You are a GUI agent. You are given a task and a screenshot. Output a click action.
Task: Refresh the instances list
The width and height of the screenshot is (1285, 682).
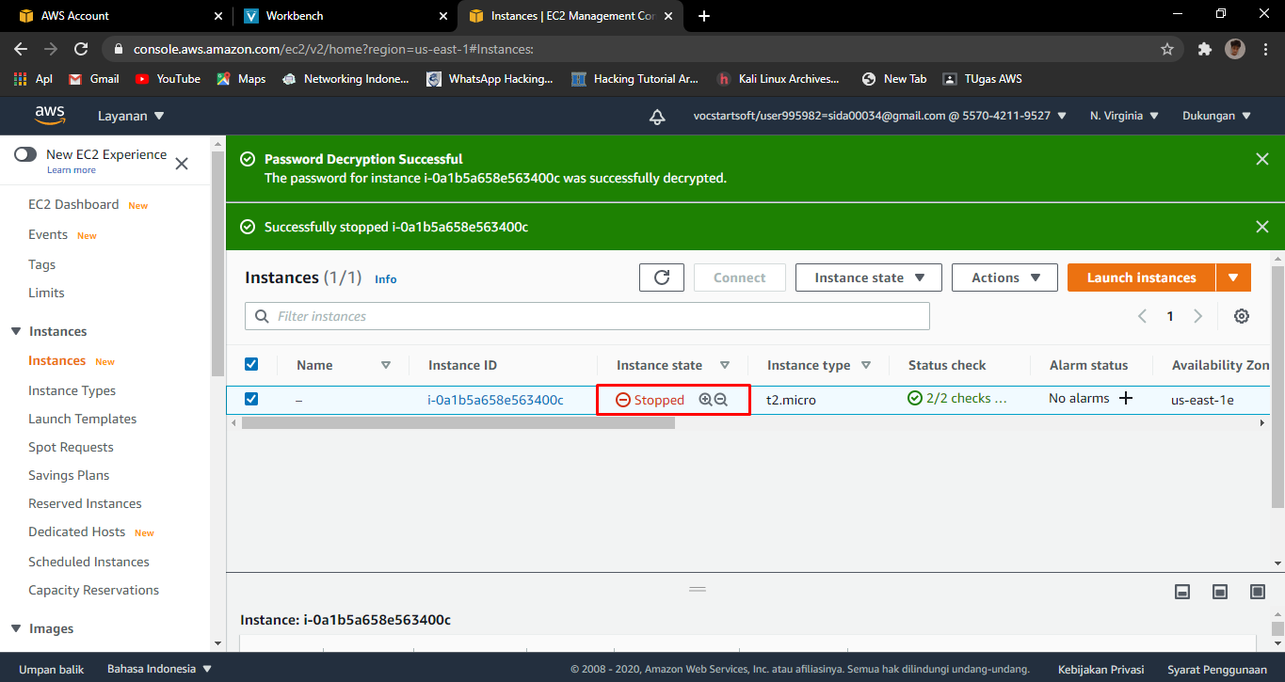pos(662,278)
